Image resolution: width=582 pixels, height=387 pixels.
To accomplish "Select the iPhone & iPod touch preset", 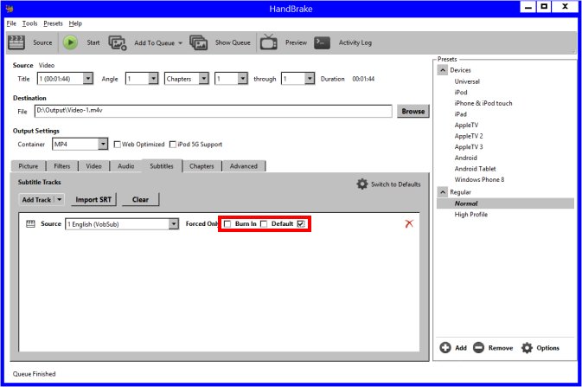I will (483, 103).
